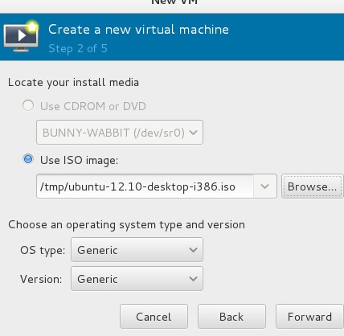Select the Use ISO image radio button
The image size is (344, 336).
[28, 159]
